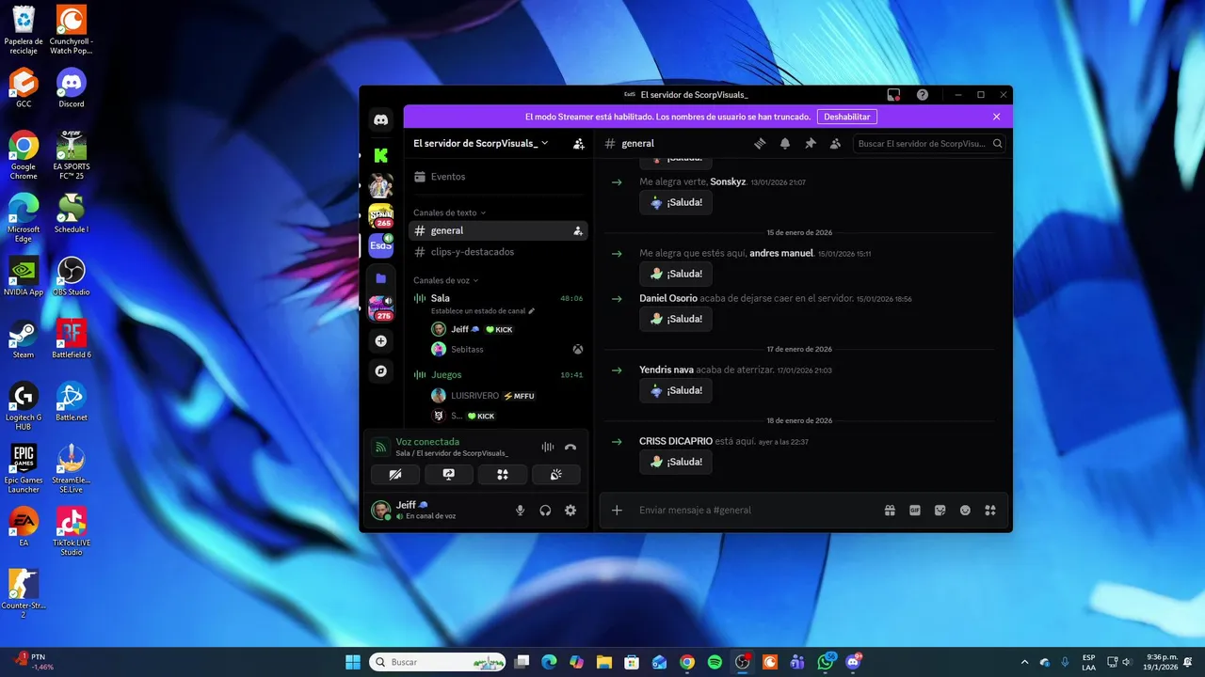Click the create invite icon on general channel

point(578,230)
